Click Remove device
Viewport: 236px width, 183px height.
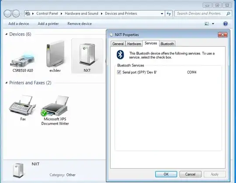(x=80, y=24)
